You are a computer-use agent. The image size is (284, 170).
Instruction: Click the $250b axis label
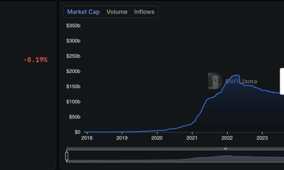click(73, 56)
